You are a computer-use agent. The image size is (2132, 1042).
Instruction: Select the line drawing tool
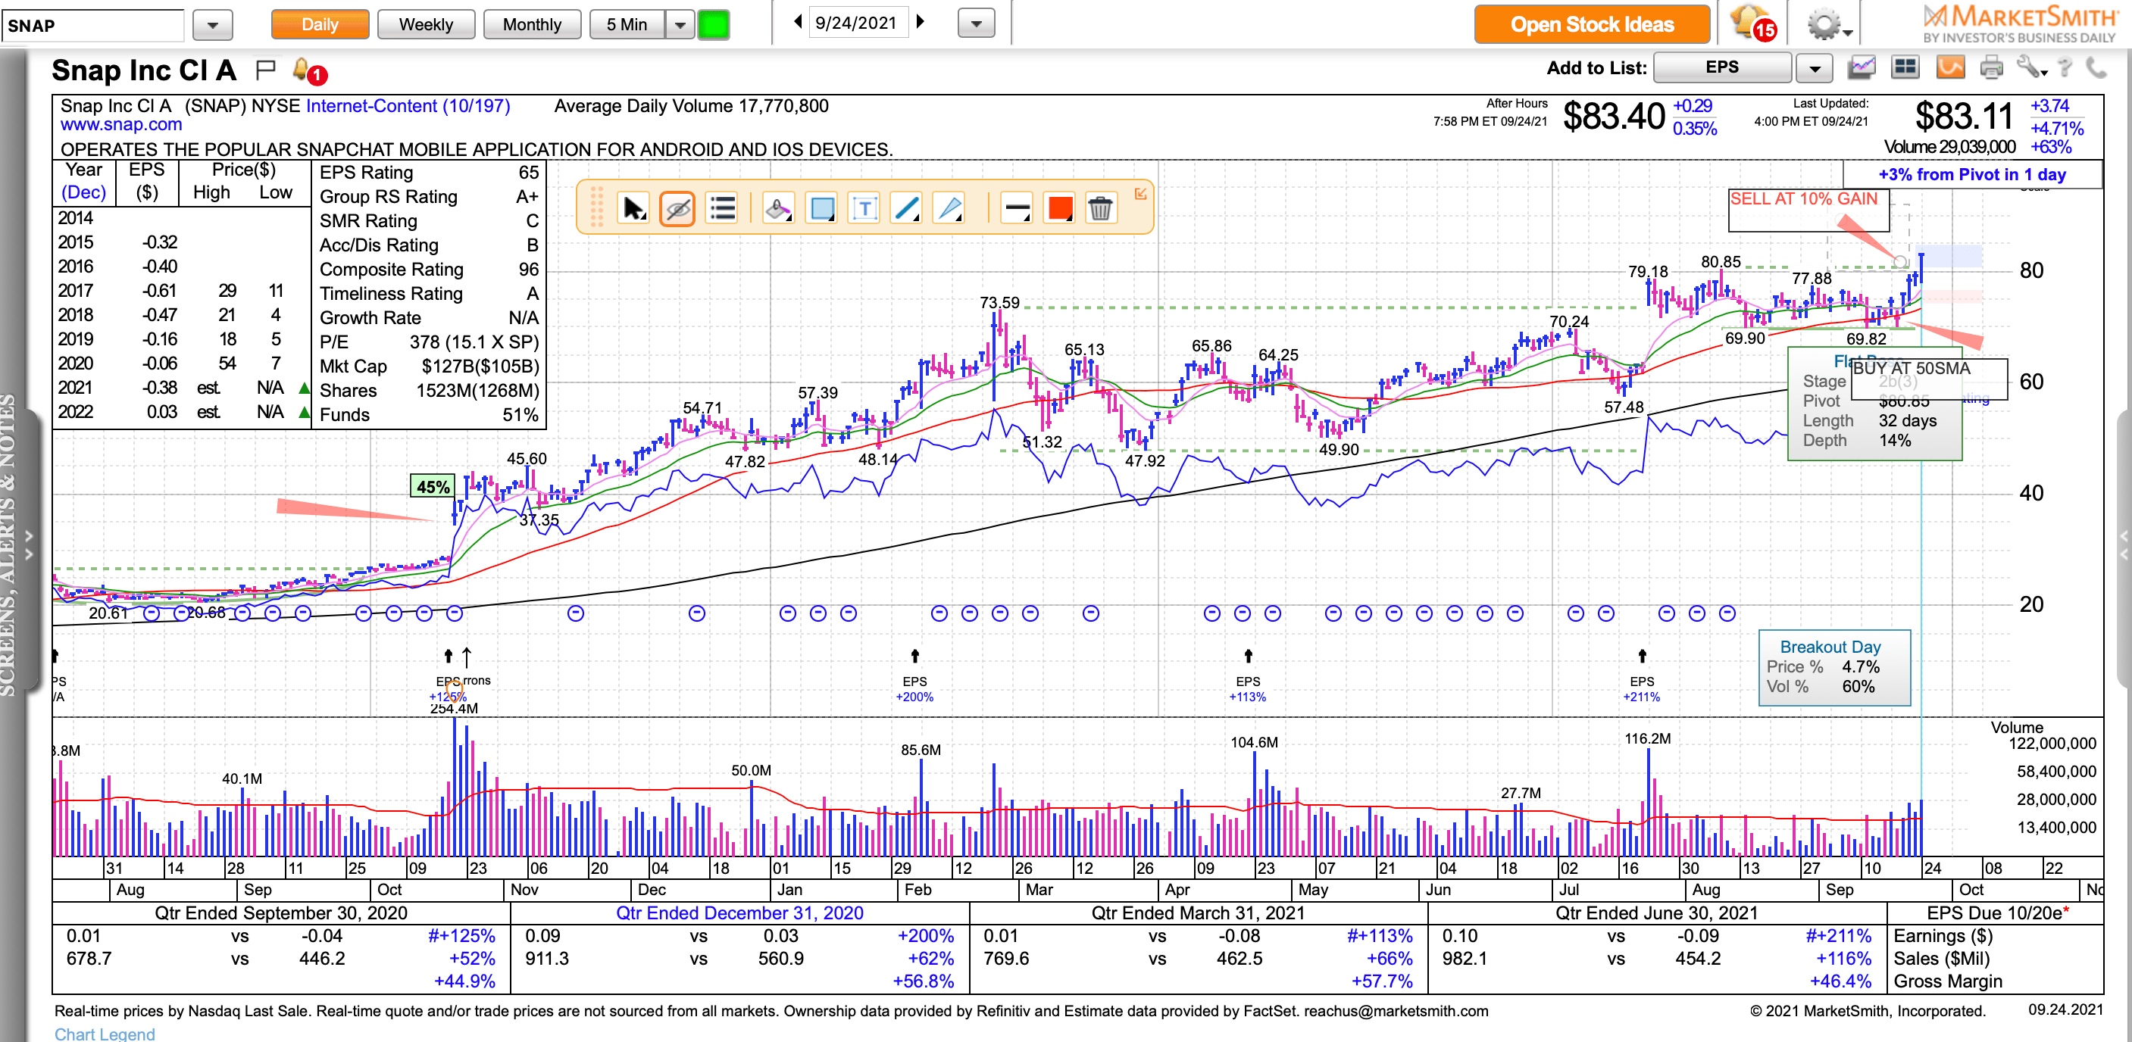click(x=906, y=208)
